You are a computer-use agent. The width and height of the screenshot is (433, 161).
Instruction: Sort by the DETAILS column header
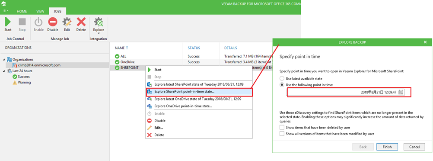point(231,48)
